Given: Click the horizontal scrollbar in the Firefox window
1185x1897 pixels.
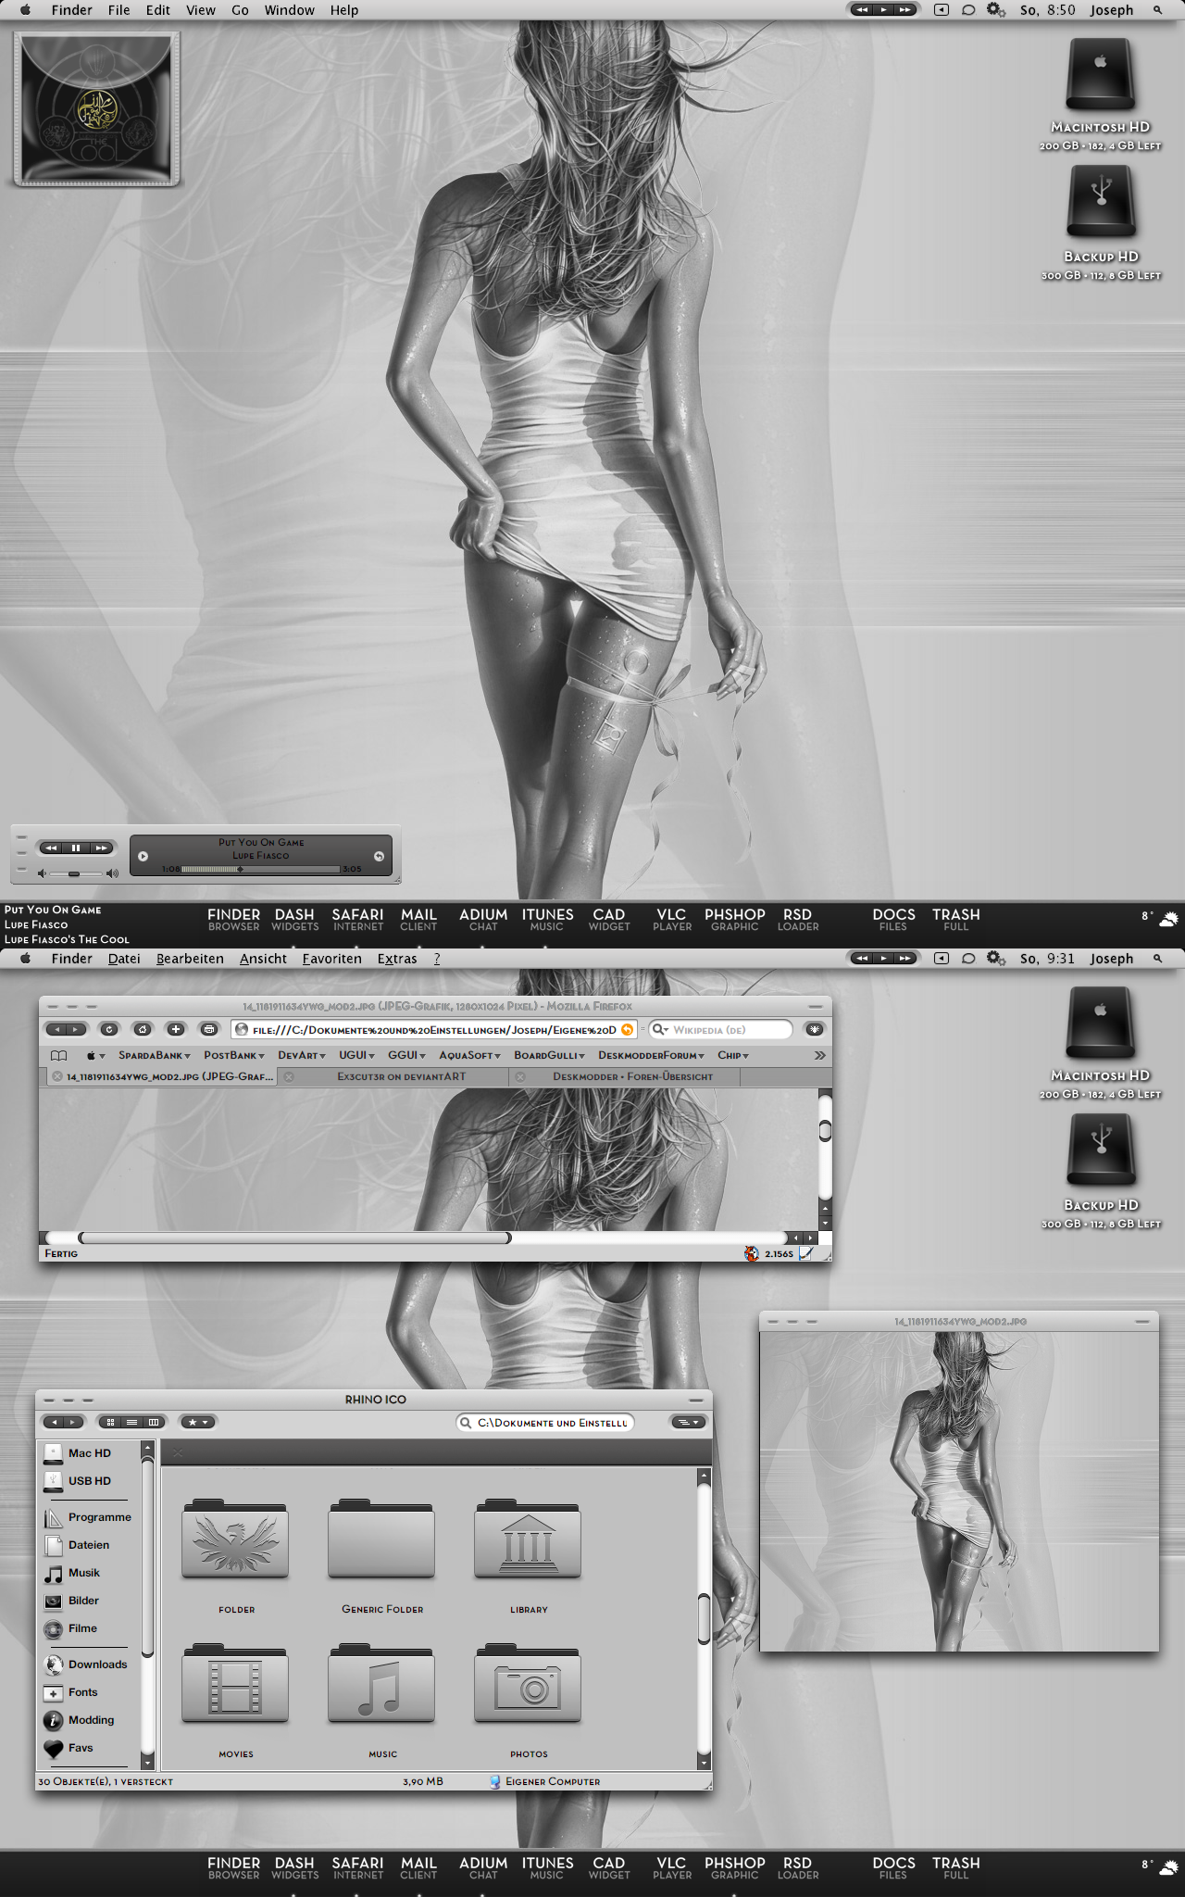Looking at the screenshot, I should 294,1237.
